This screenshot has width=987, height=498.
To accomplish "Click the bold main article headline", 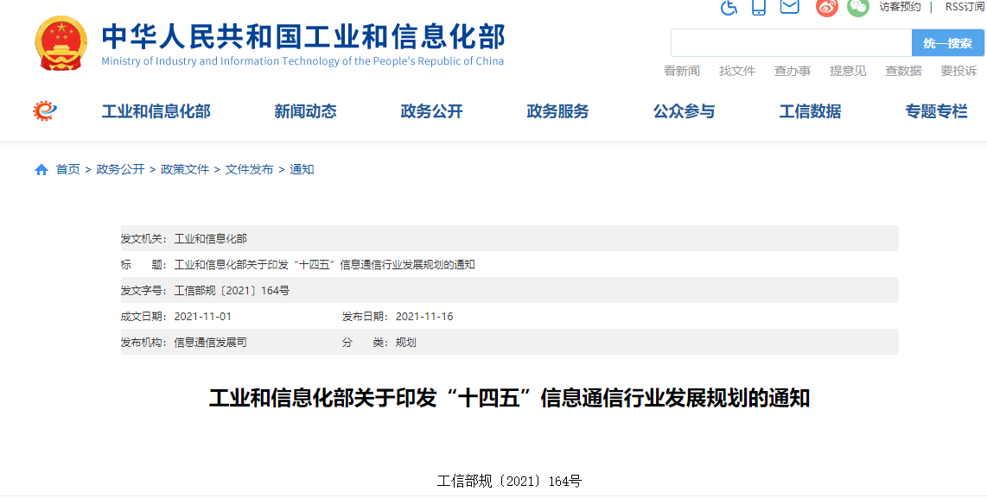I will [509, 399].
